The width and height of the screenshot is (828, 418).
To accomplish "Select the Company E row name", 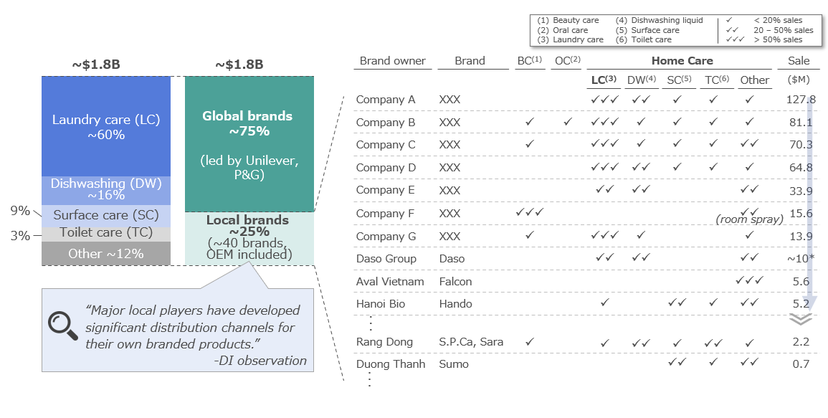I will coord(386,190).
